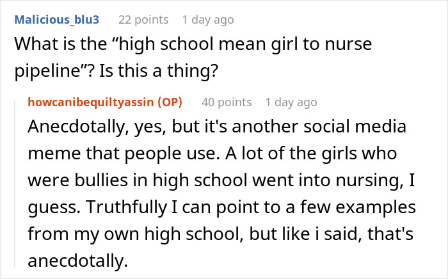Open the reply's "1 day ago" timestamp
Image resolution: width=448 pixels, height=279 pixels.
point(291,102)
